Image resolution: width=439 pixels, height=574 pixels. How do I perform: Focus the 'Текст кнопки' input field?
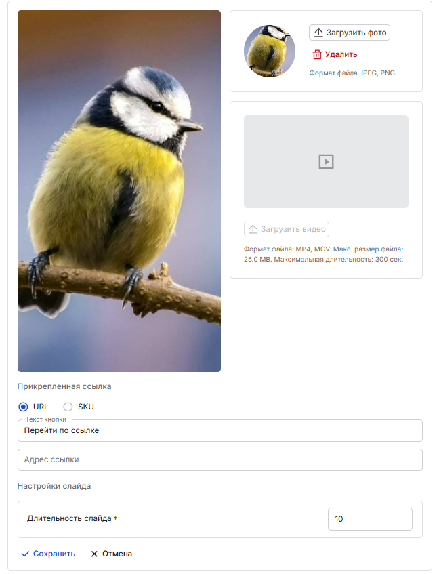click(220, 430)
